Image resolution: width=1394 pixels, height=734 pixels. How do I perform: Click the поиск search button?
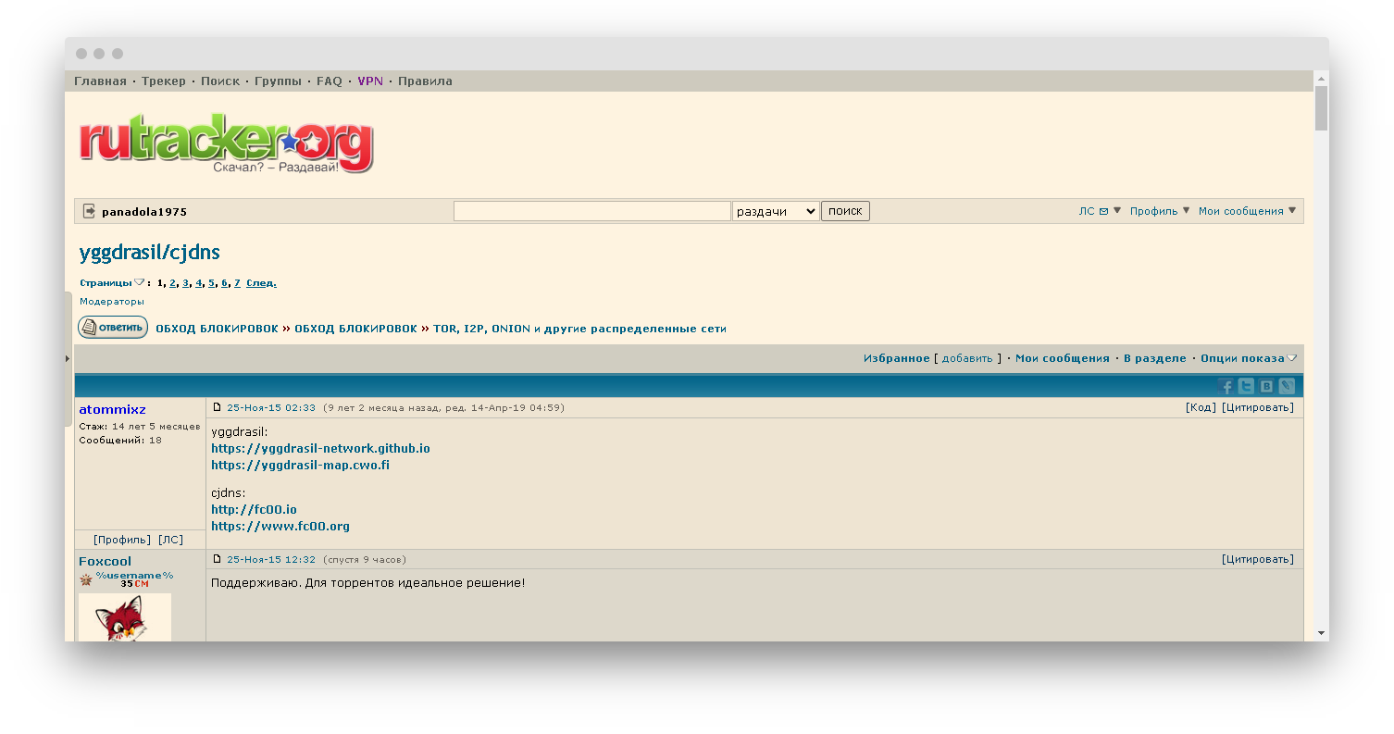[x=845, y=211]
